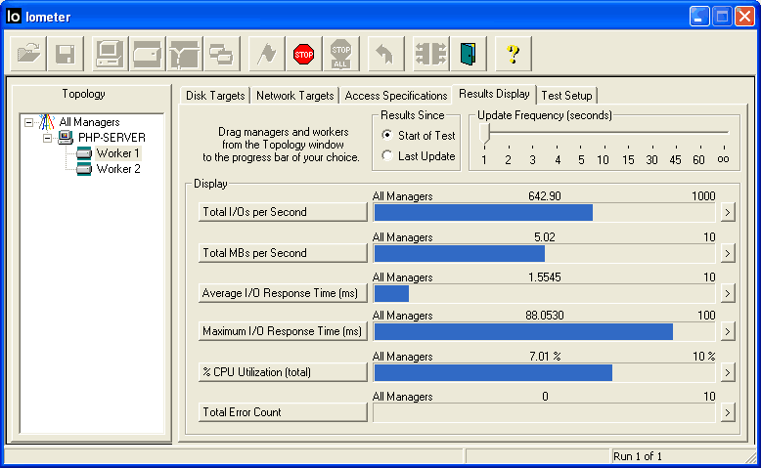
Task: Close the Iometer window
Action: tap(744, 17)
